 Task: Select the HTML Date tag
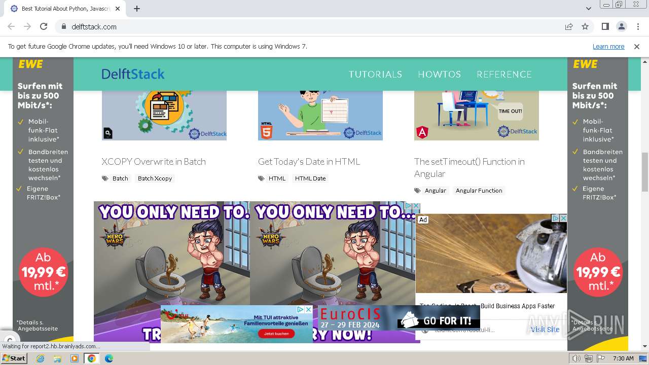[310, 178]
